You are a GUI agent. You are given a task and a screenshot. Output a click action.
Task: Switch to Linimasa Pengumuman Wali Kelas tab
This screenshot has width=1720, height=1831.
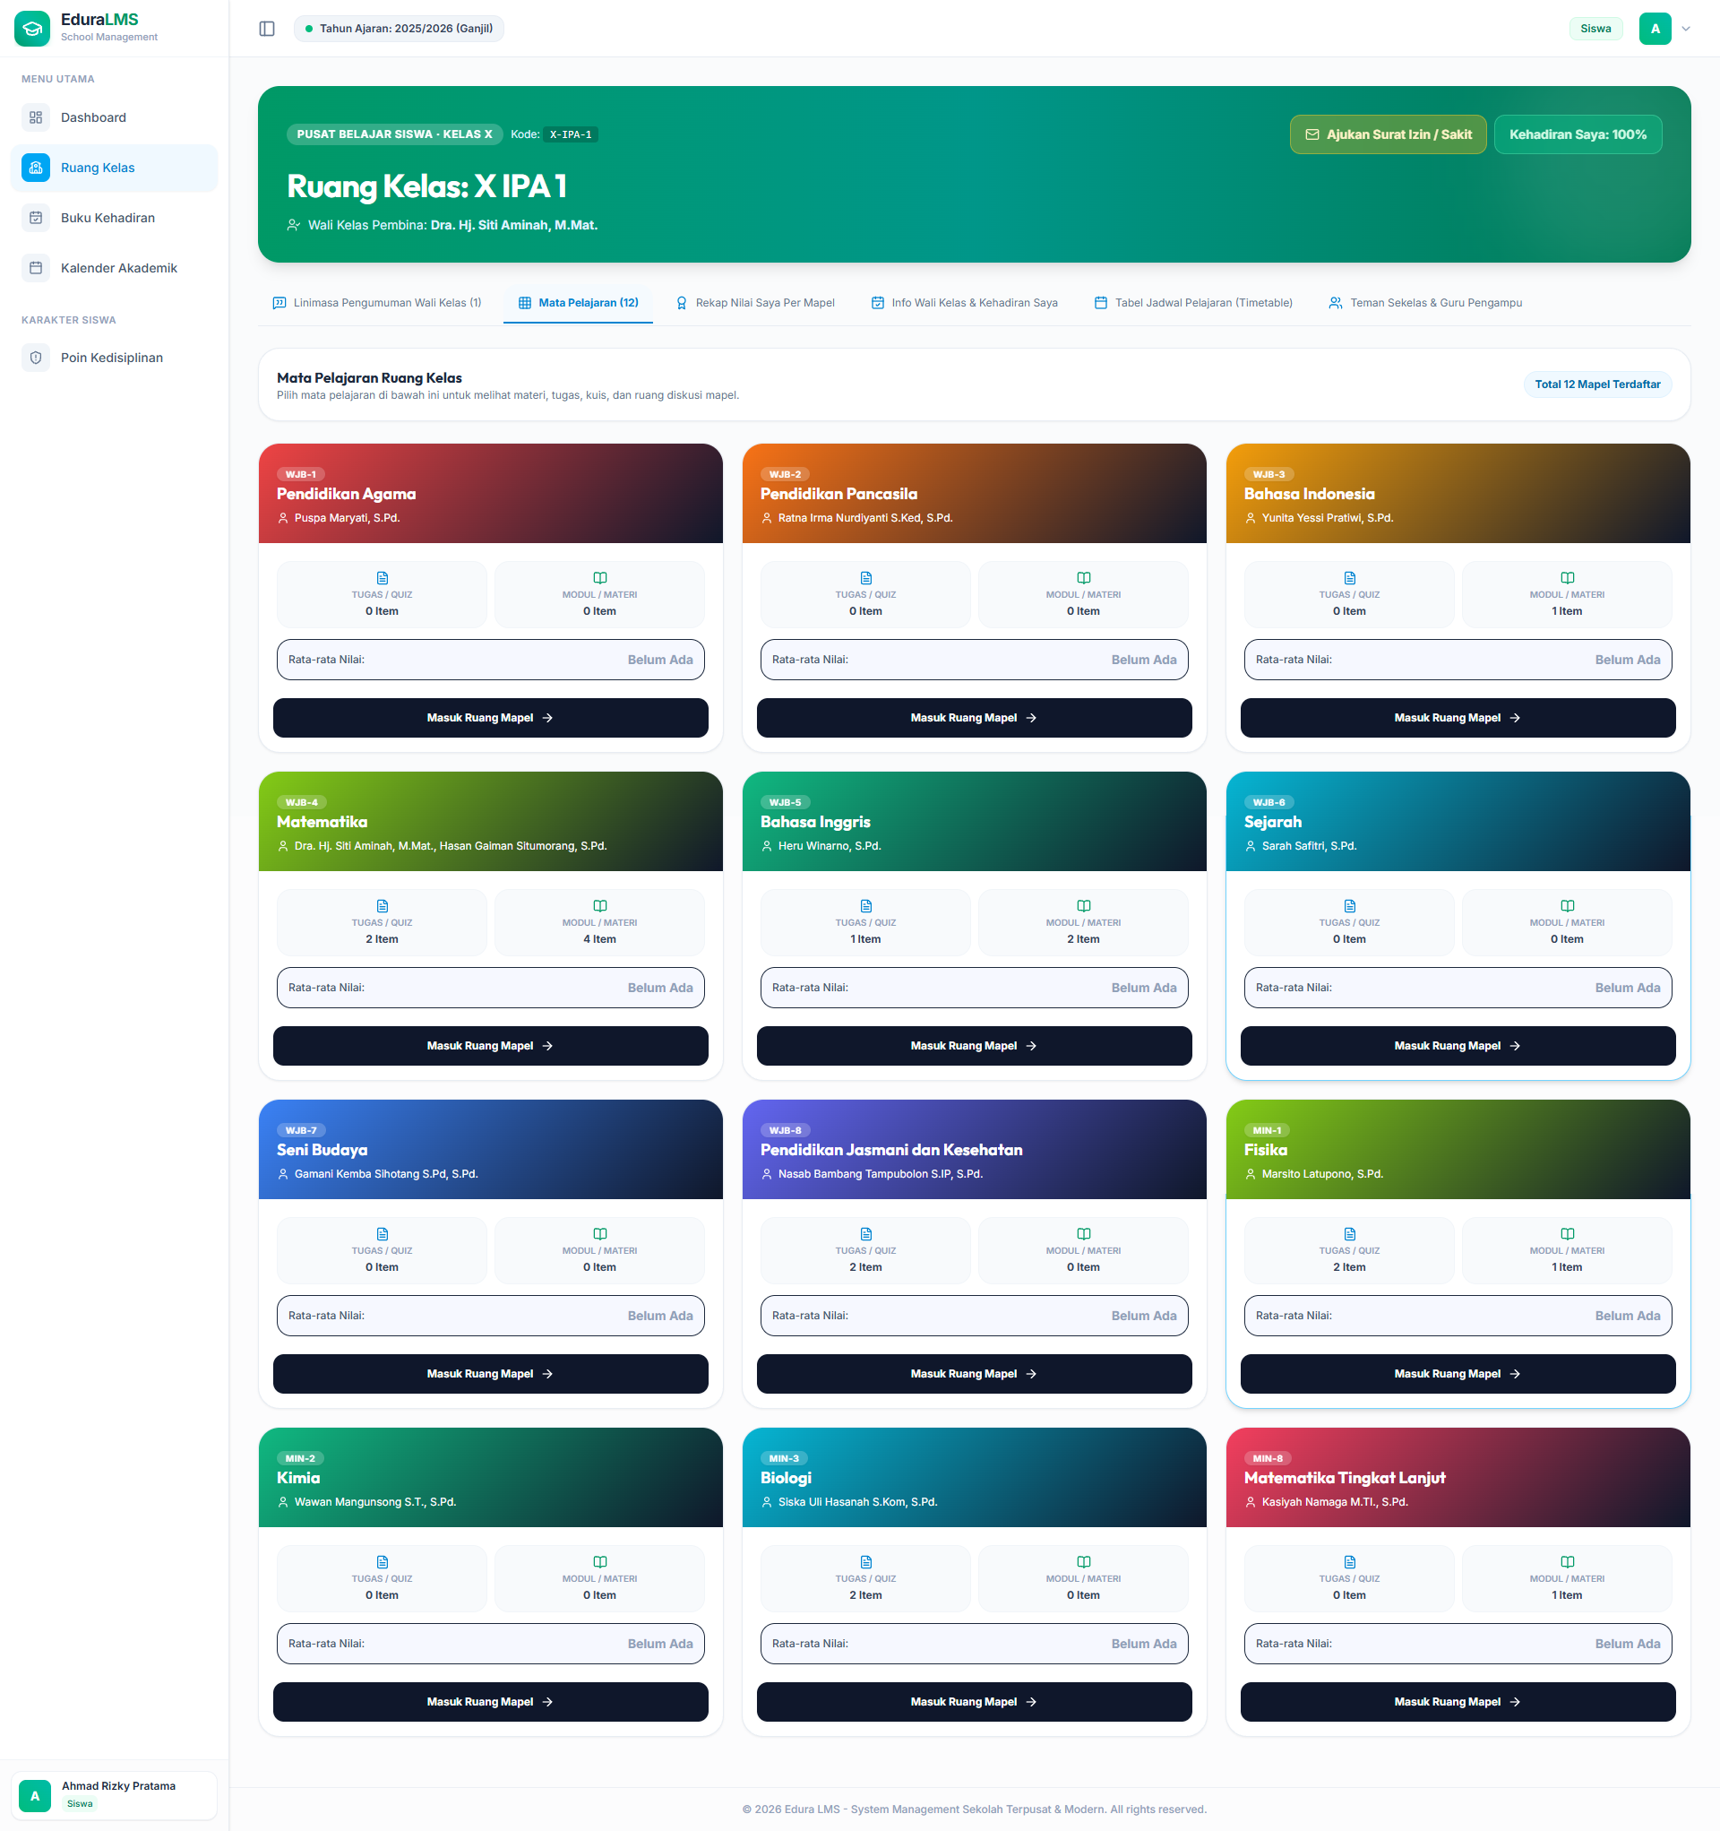[x=377, y=303]
